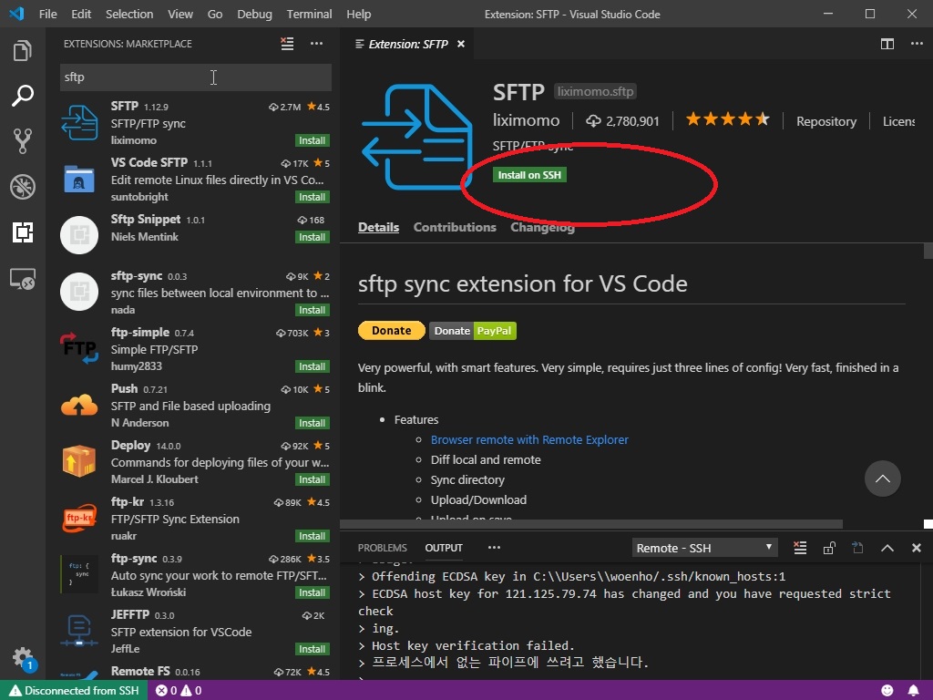This screenshot has width=933, height=700.
Task: Install the JEFFTP extension
Action: 313,649
